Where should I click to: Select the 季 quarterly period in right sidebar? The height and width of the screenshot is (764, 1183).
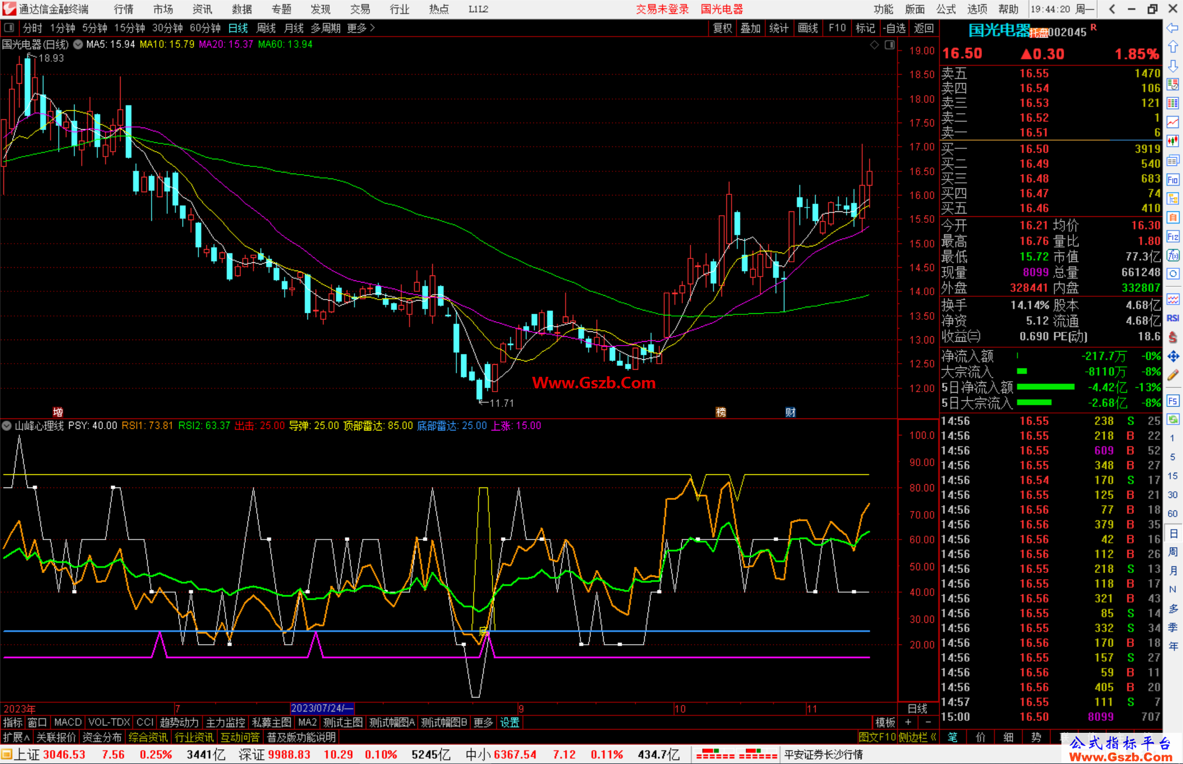[x=1173, y=628]
